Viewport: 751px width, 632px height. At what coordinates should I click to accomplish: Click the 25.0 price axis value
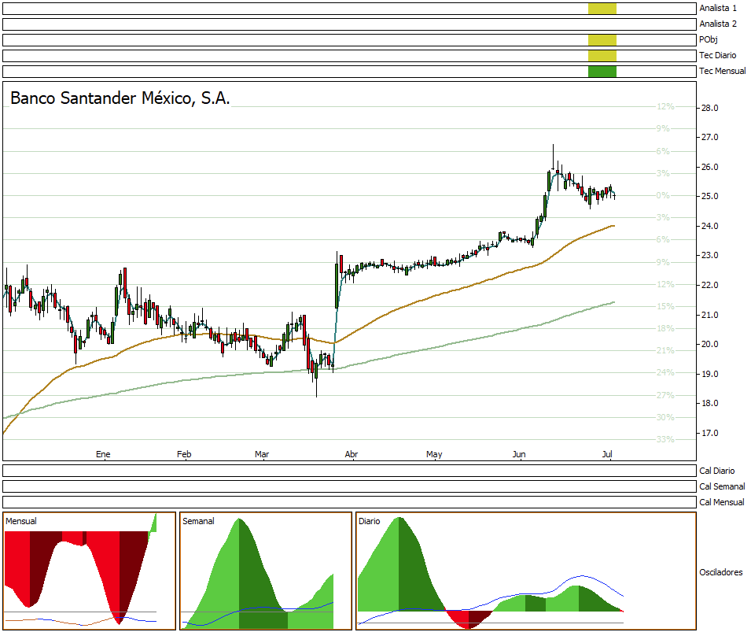pos(710,196)
